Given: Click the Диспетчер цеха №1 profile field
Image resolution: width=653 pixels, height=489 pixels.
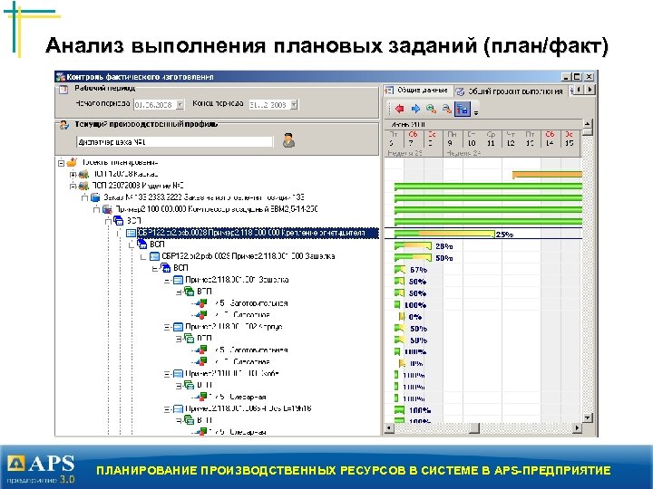Looking at the screenshot, I should (174, 142).
